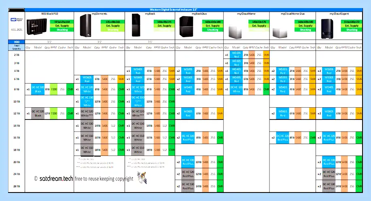Select green 'CMR' cell in WD Black P10 12 TB row
371x201 pixels.
point(70,113)
